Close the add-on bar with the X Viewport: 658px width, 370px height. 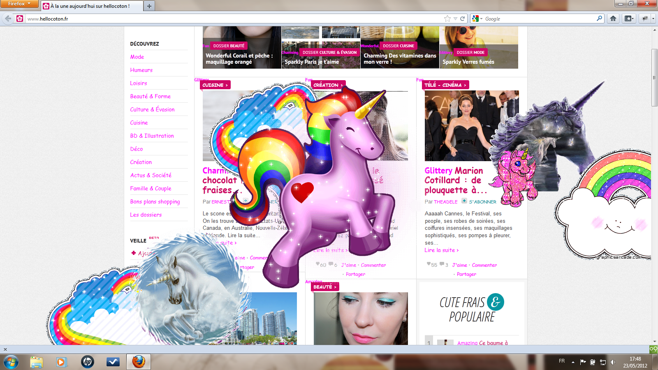[x=5, y=349]
